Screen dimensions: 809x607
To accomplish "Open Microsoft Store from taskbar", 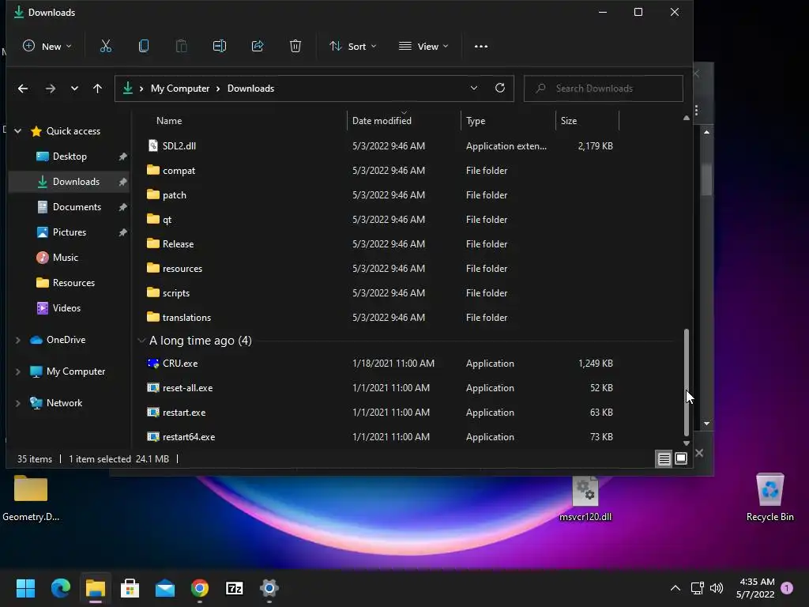I will (x=130, y=588).
